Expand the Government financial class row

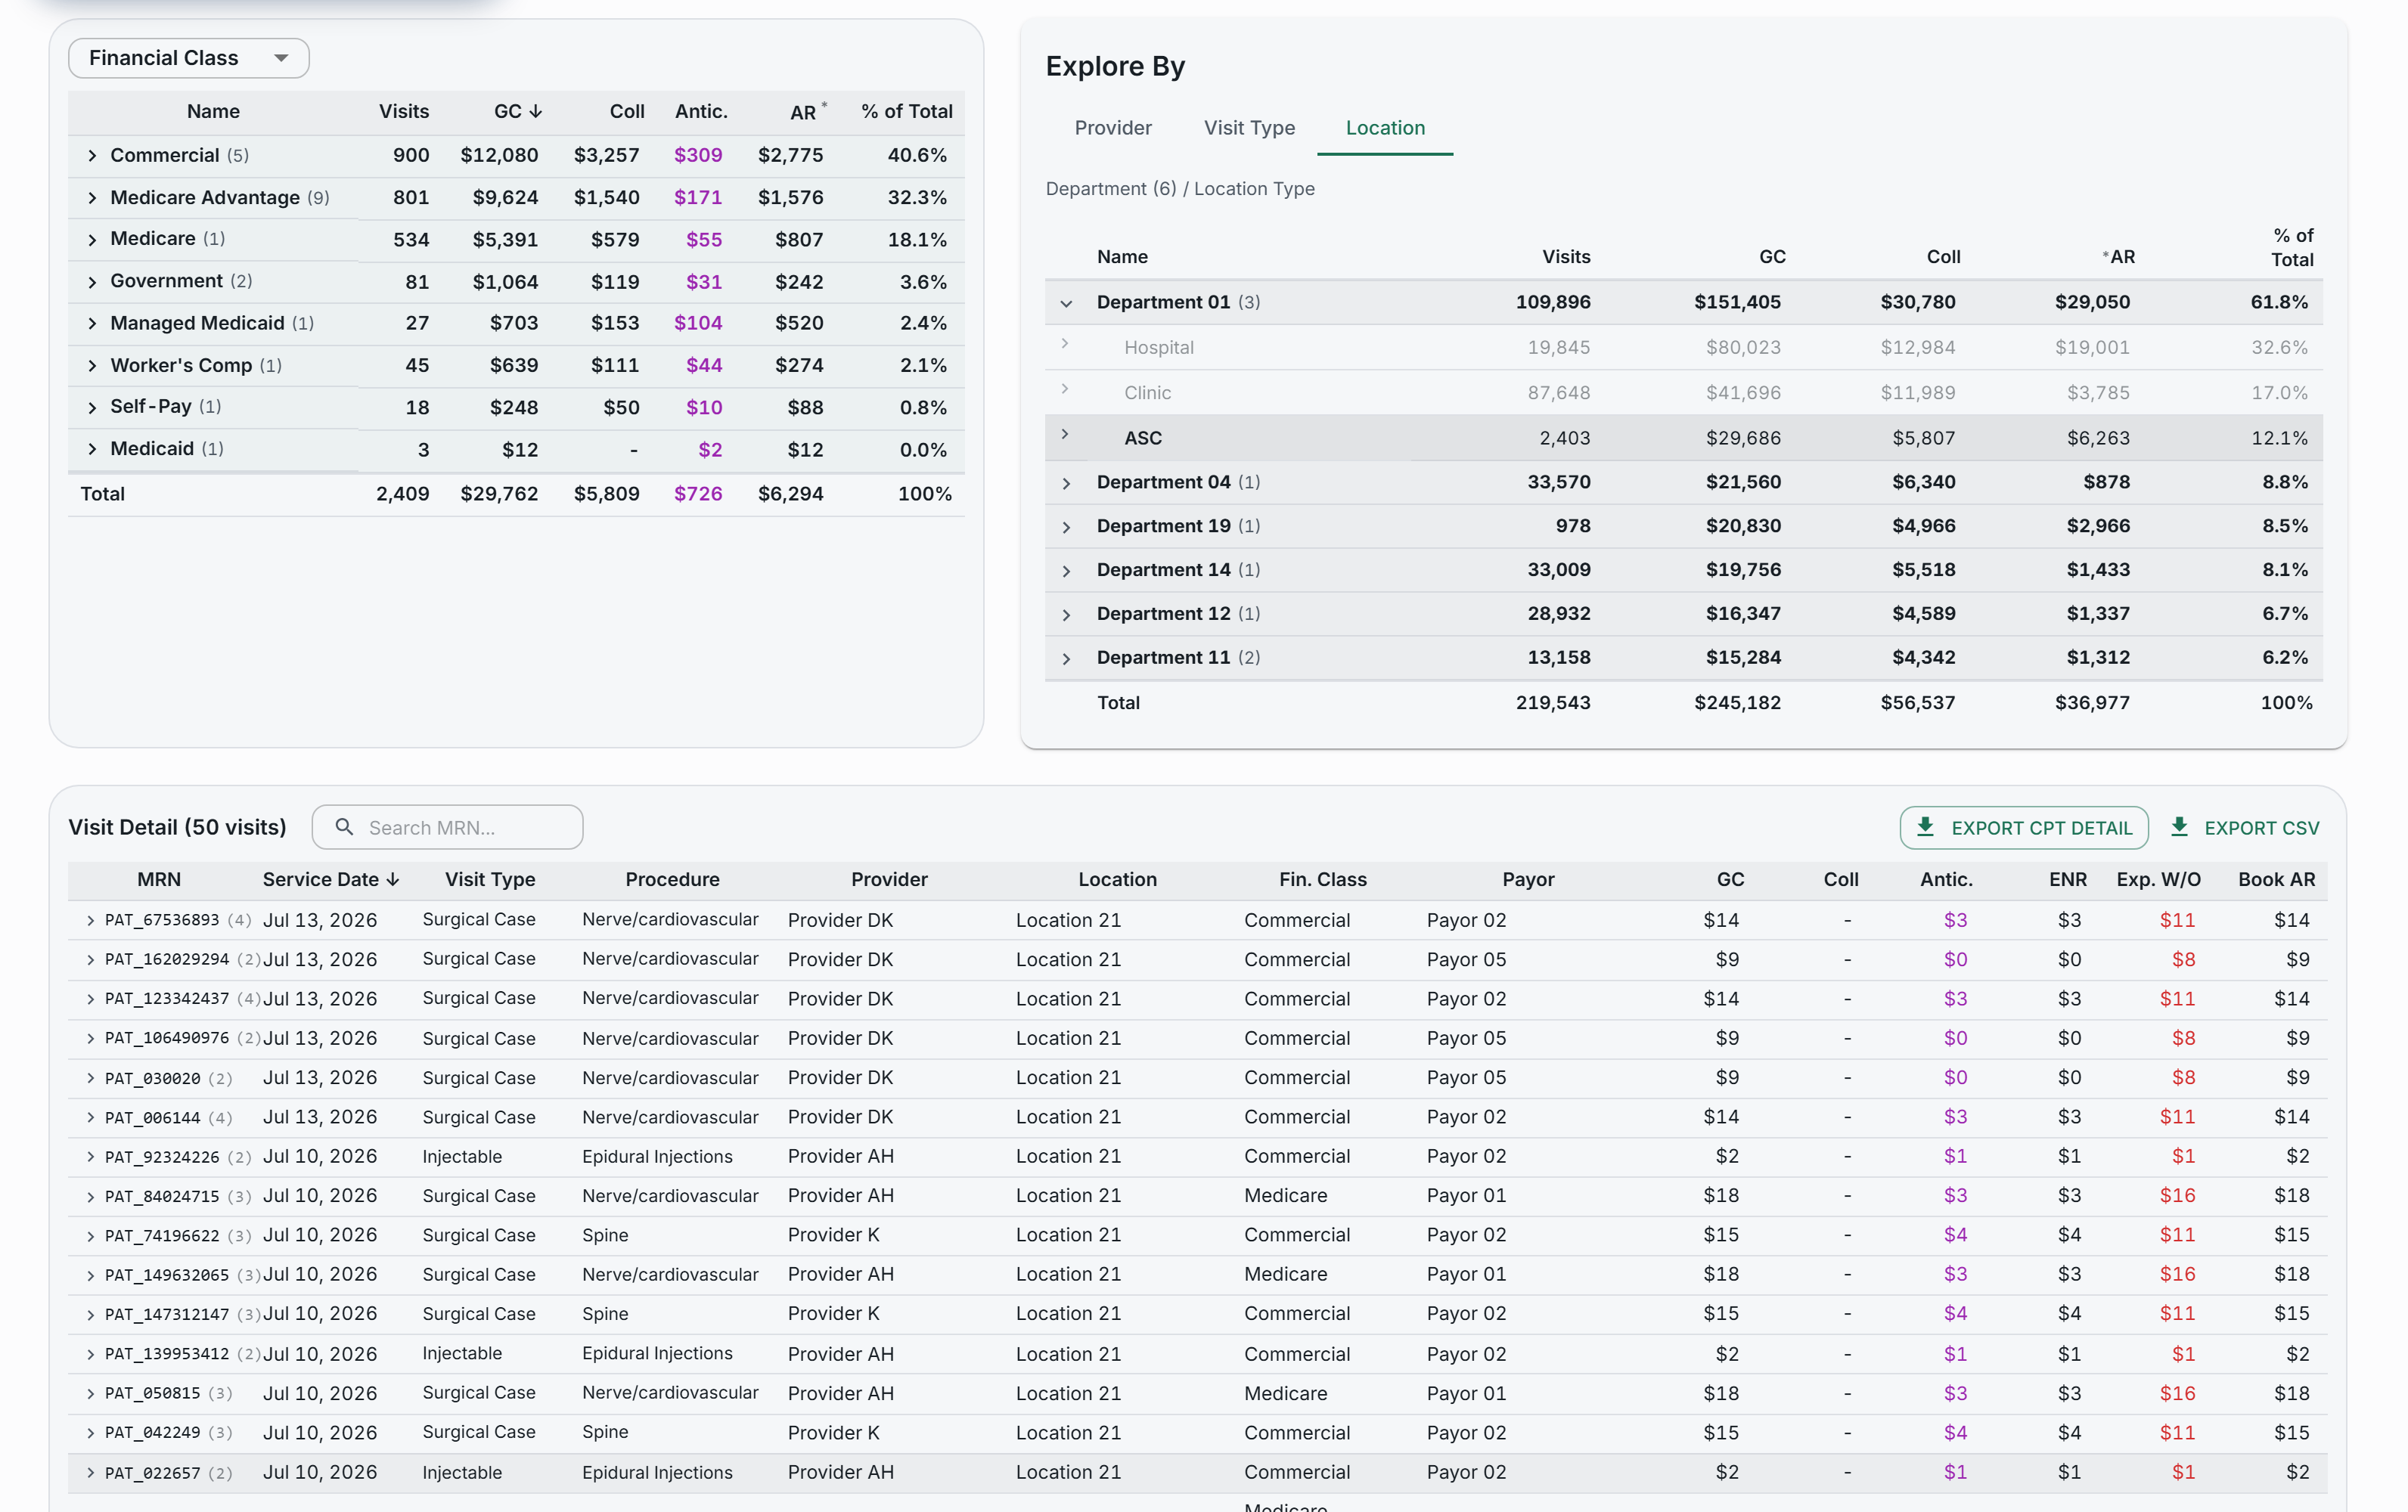click(92, 282)
